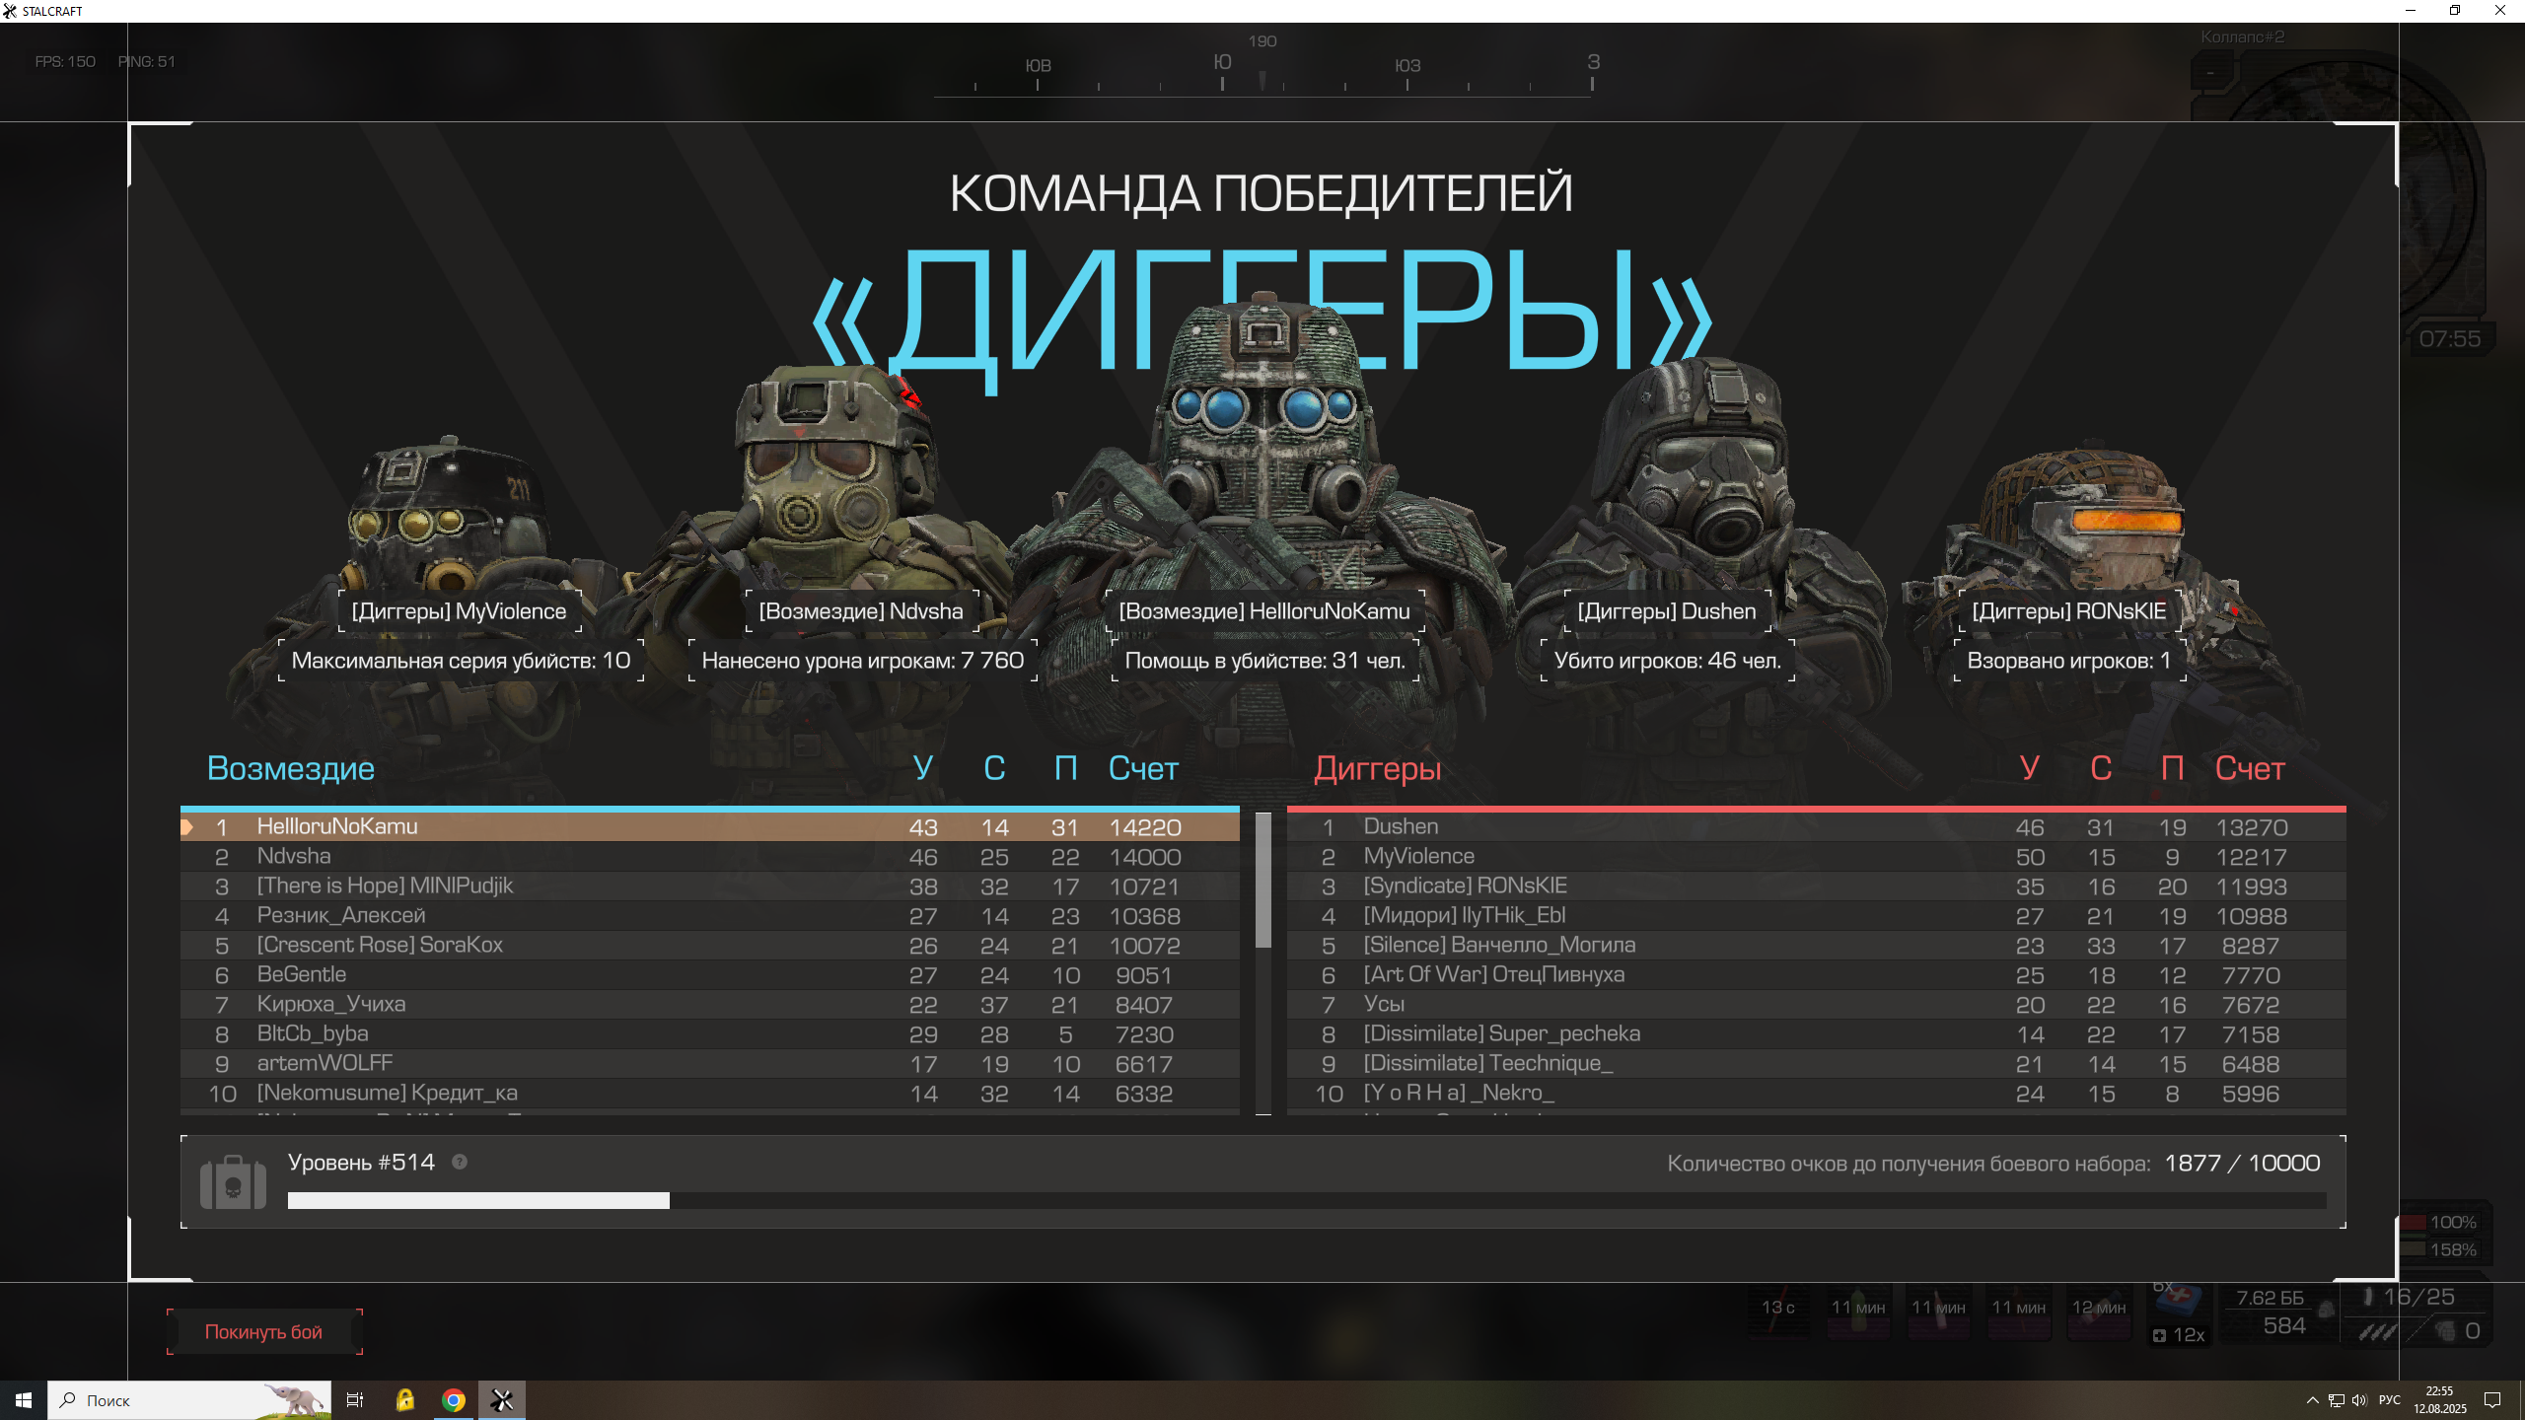The height and width of the screenshot is (1420, 2525).
Task: Select the [Syndicate] RONsKIE row
Action: click(x=1816, y=886)
